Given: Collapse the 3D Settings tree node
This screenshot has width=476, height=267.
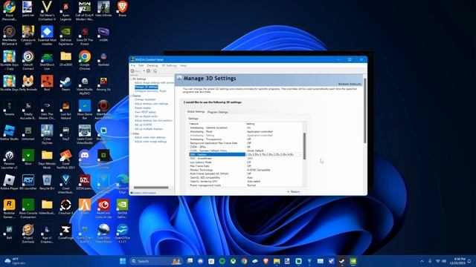Looking at the screenshot, I should [x=132, y=79].
